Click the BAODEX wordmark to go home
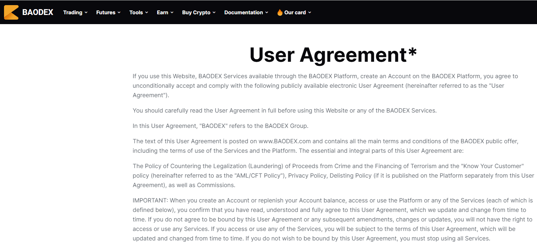Viewport: 537px width, 243px height. click(38, 12)
